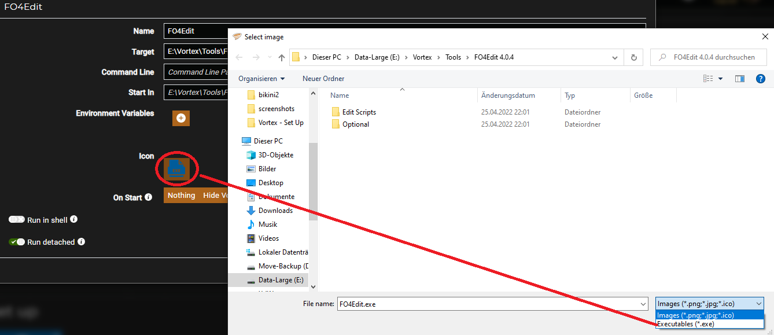Image resolution: width=774 pixels, height=335 pixels.
Task: Sort by Typ column header
Action: point(595,95)
